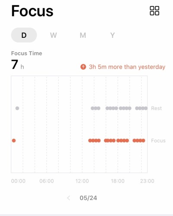Switch to the M monthly tab
Viewport: 173px width, 216px height.
click(83, 35)
